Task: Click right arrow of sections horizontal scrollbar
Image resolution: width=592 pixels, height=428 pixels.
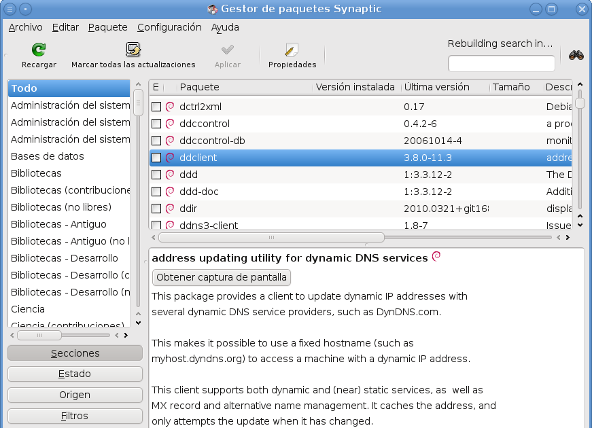Action: point(126,335)
